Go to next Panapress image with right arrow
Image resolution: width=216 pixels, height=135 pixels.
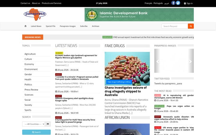pos(190,61)
